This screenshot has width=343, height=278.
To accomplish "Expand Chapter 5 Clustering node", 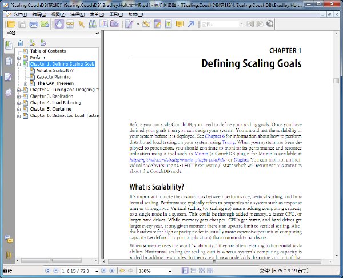I will (x=19, y=110).
